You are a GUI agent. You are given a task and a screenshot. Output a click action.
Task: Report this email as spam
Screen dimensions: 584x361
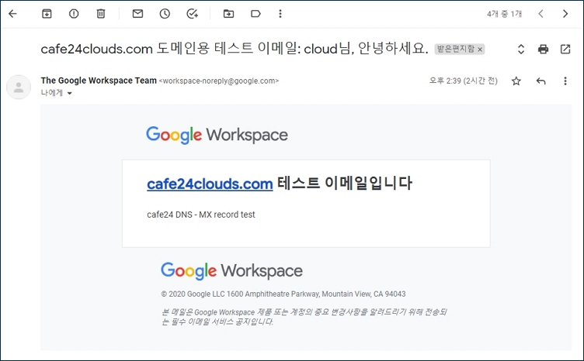74,13
